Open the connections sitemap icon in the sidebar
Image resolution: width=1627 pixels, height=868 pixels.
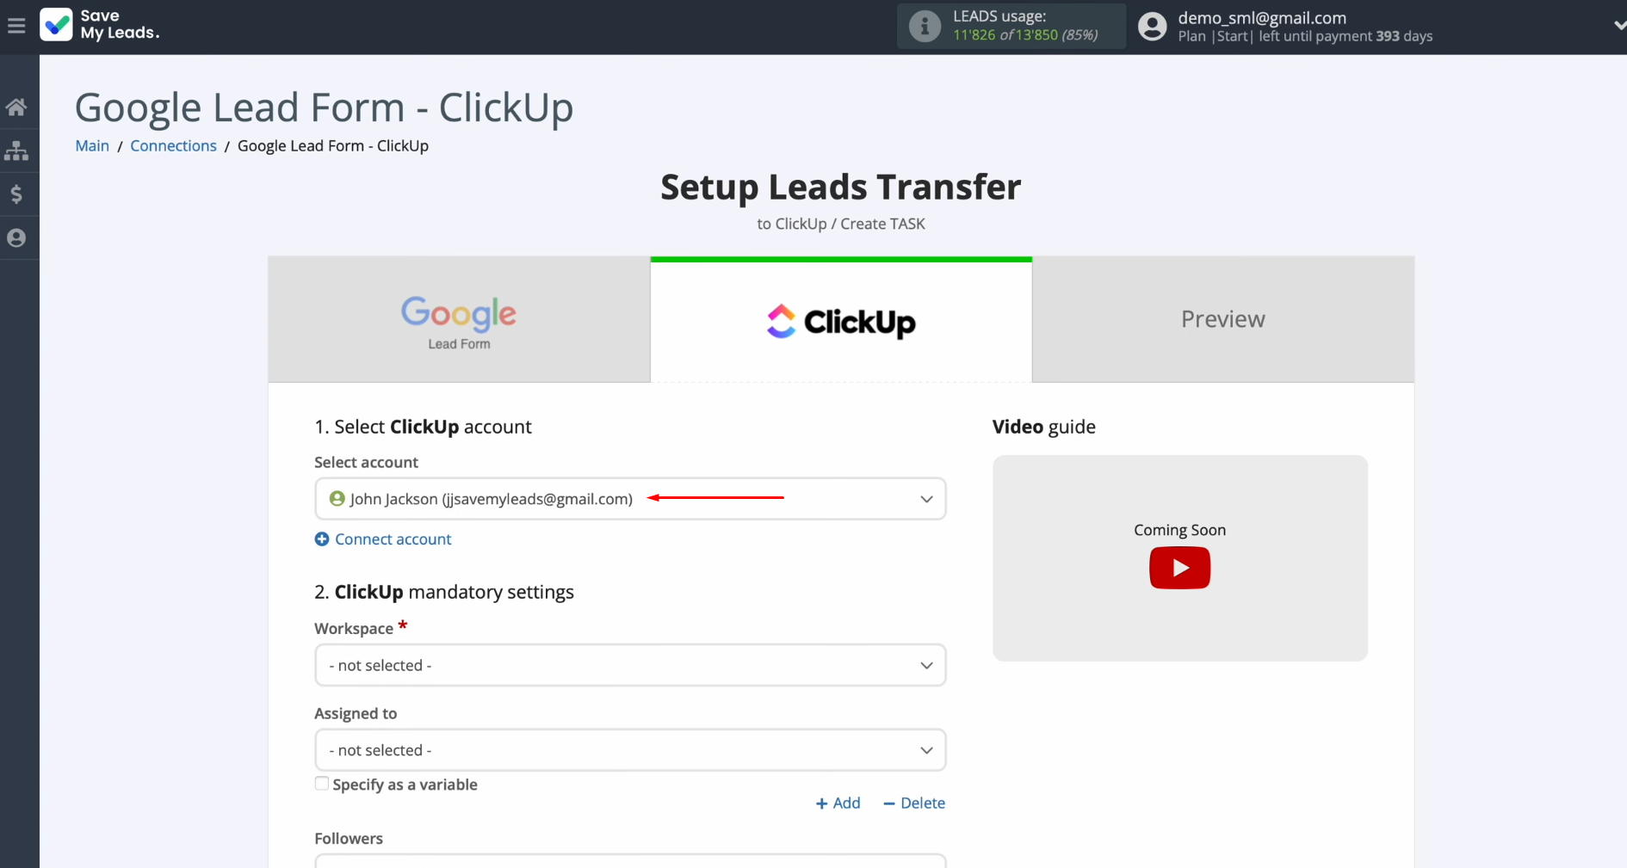coord(16,151)
